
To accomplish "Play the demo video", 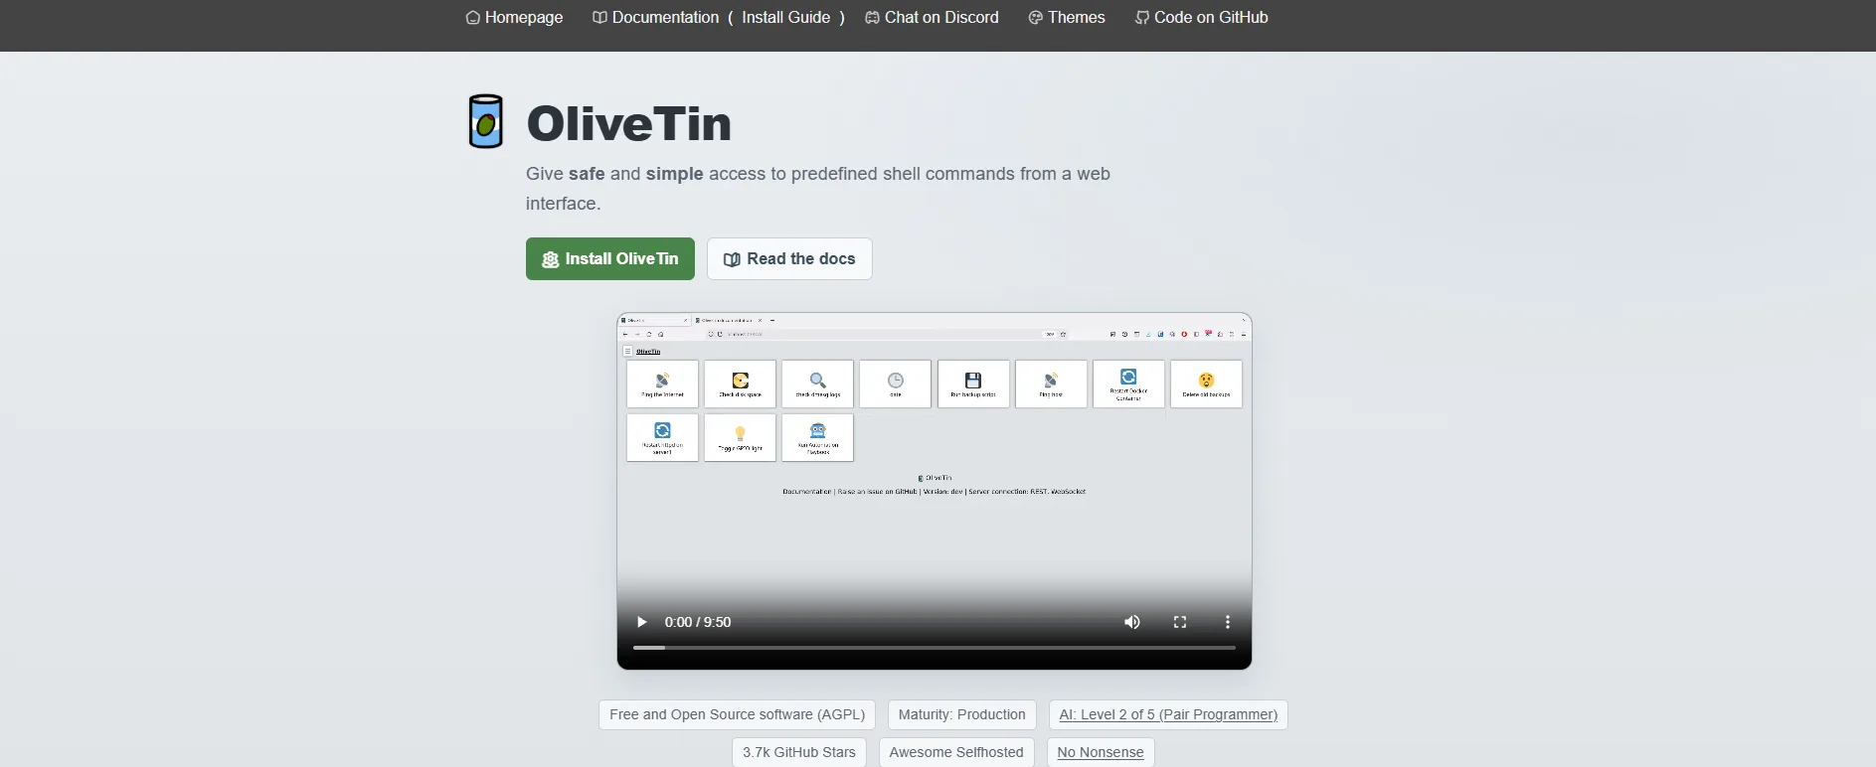I will (641, 622).
